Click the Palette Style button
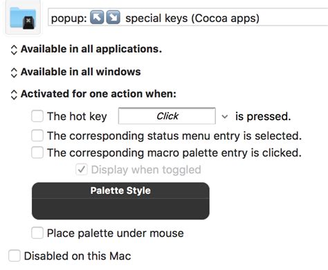Image resolution: width=328 pixels, height=270 pixels. [120, 191]
